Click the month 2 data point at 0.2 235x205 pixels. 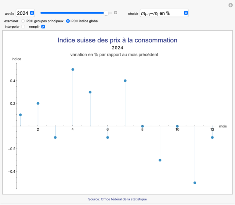coord(38,103)
